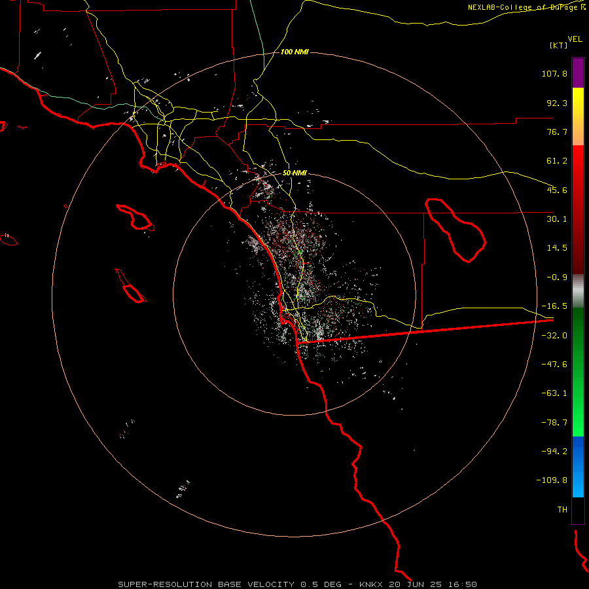Screen dimensions: 589x589
Task: Click the [KT] units label
Action: click(x=558, y=45)
